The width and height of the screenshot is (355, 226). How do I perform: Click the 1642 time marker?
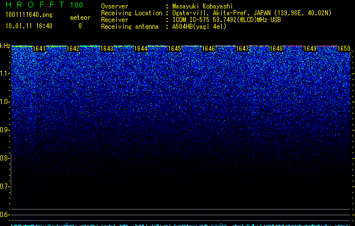[73, 49]
